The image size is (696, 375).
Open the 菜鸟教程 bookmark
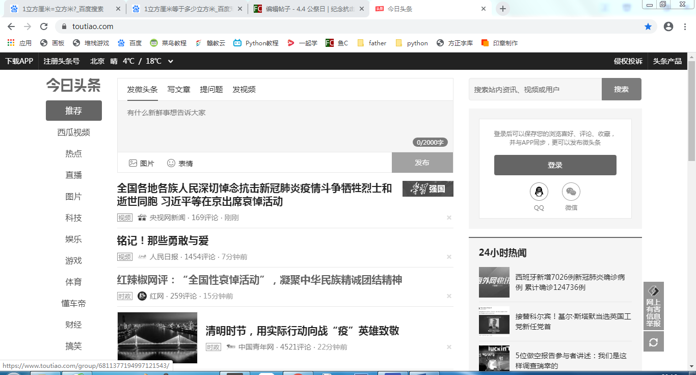[x=168, y=43]
